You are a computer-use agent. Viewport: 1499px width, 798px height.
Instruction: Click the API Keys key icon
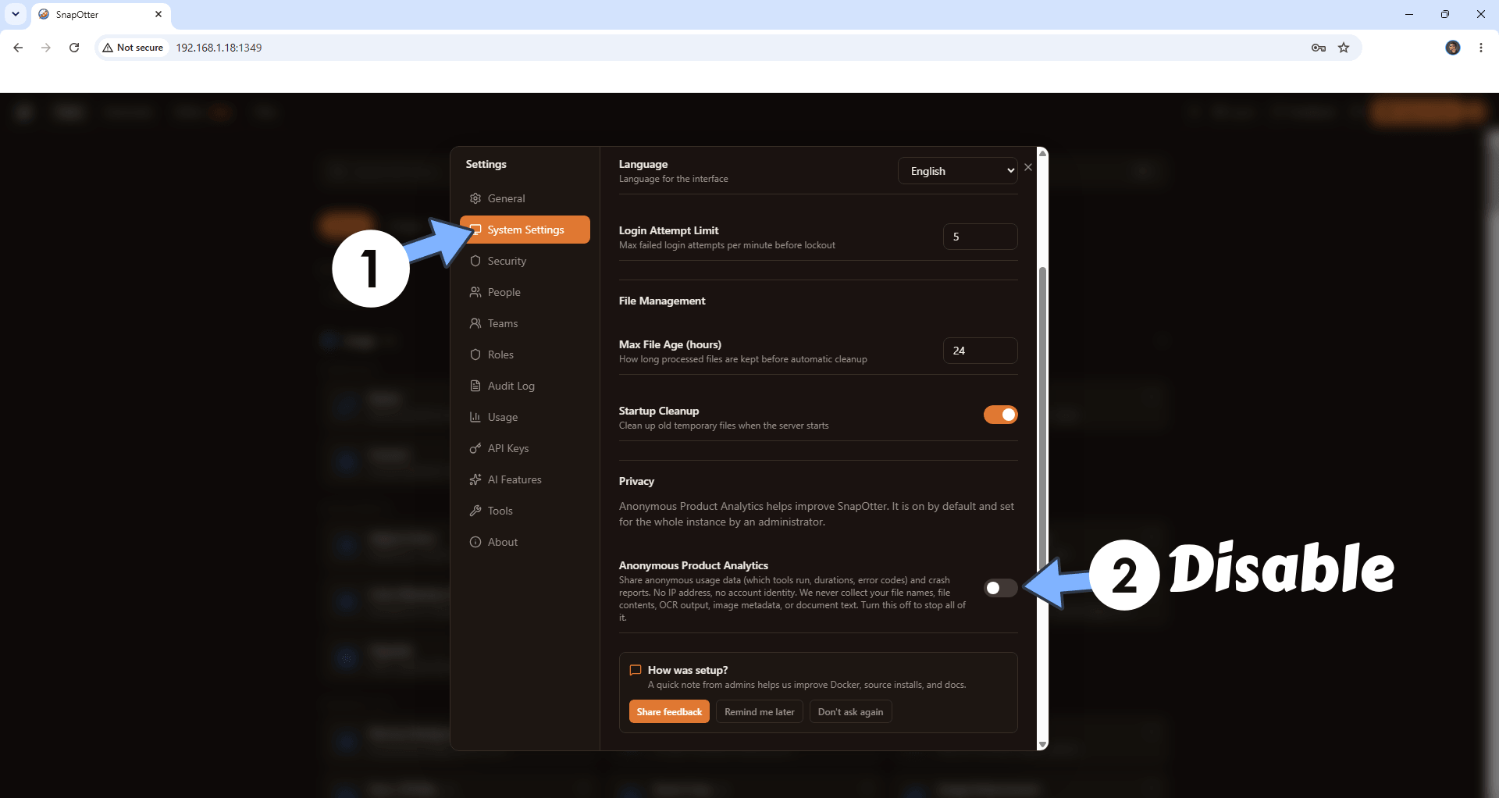point(475,448)
